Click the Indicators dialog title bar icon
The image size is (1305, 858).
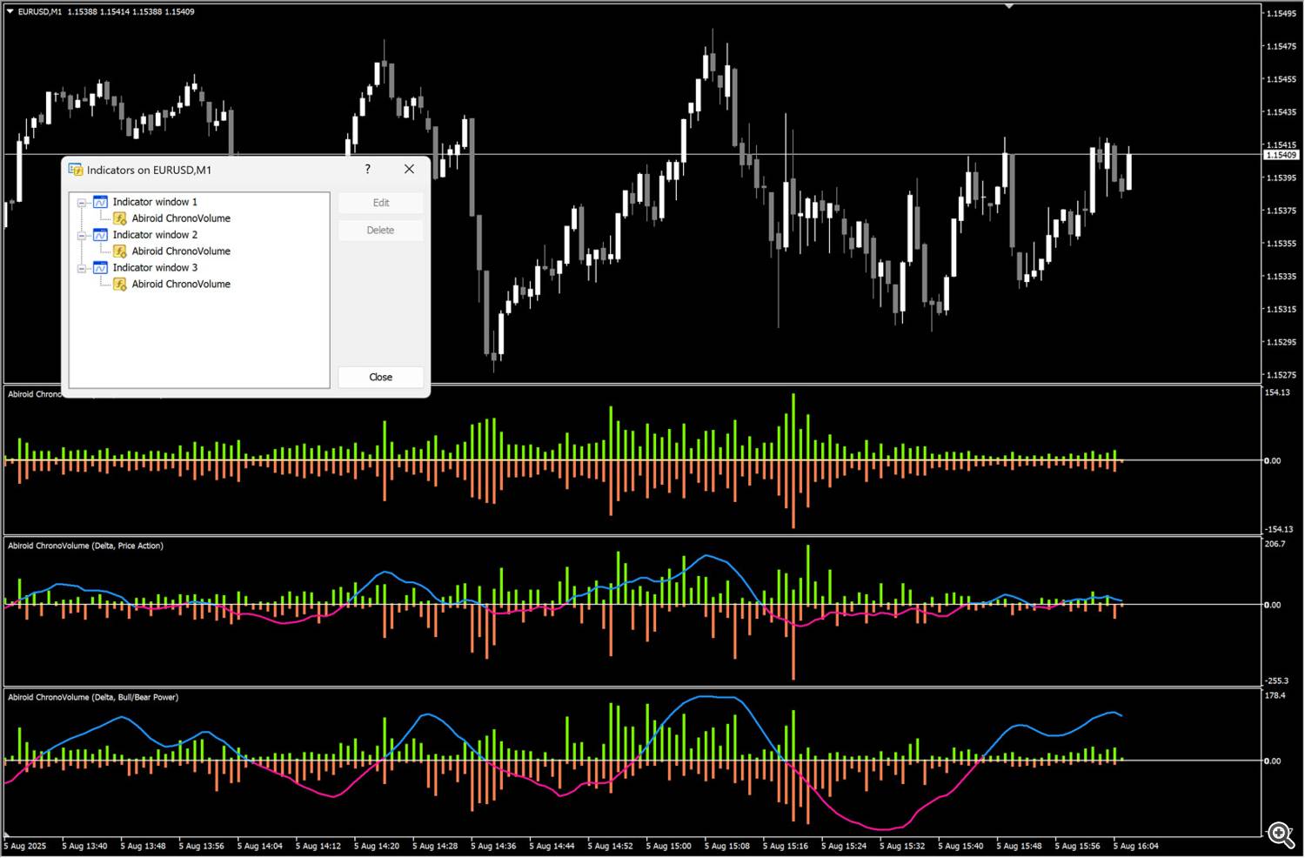pos(76,170)
